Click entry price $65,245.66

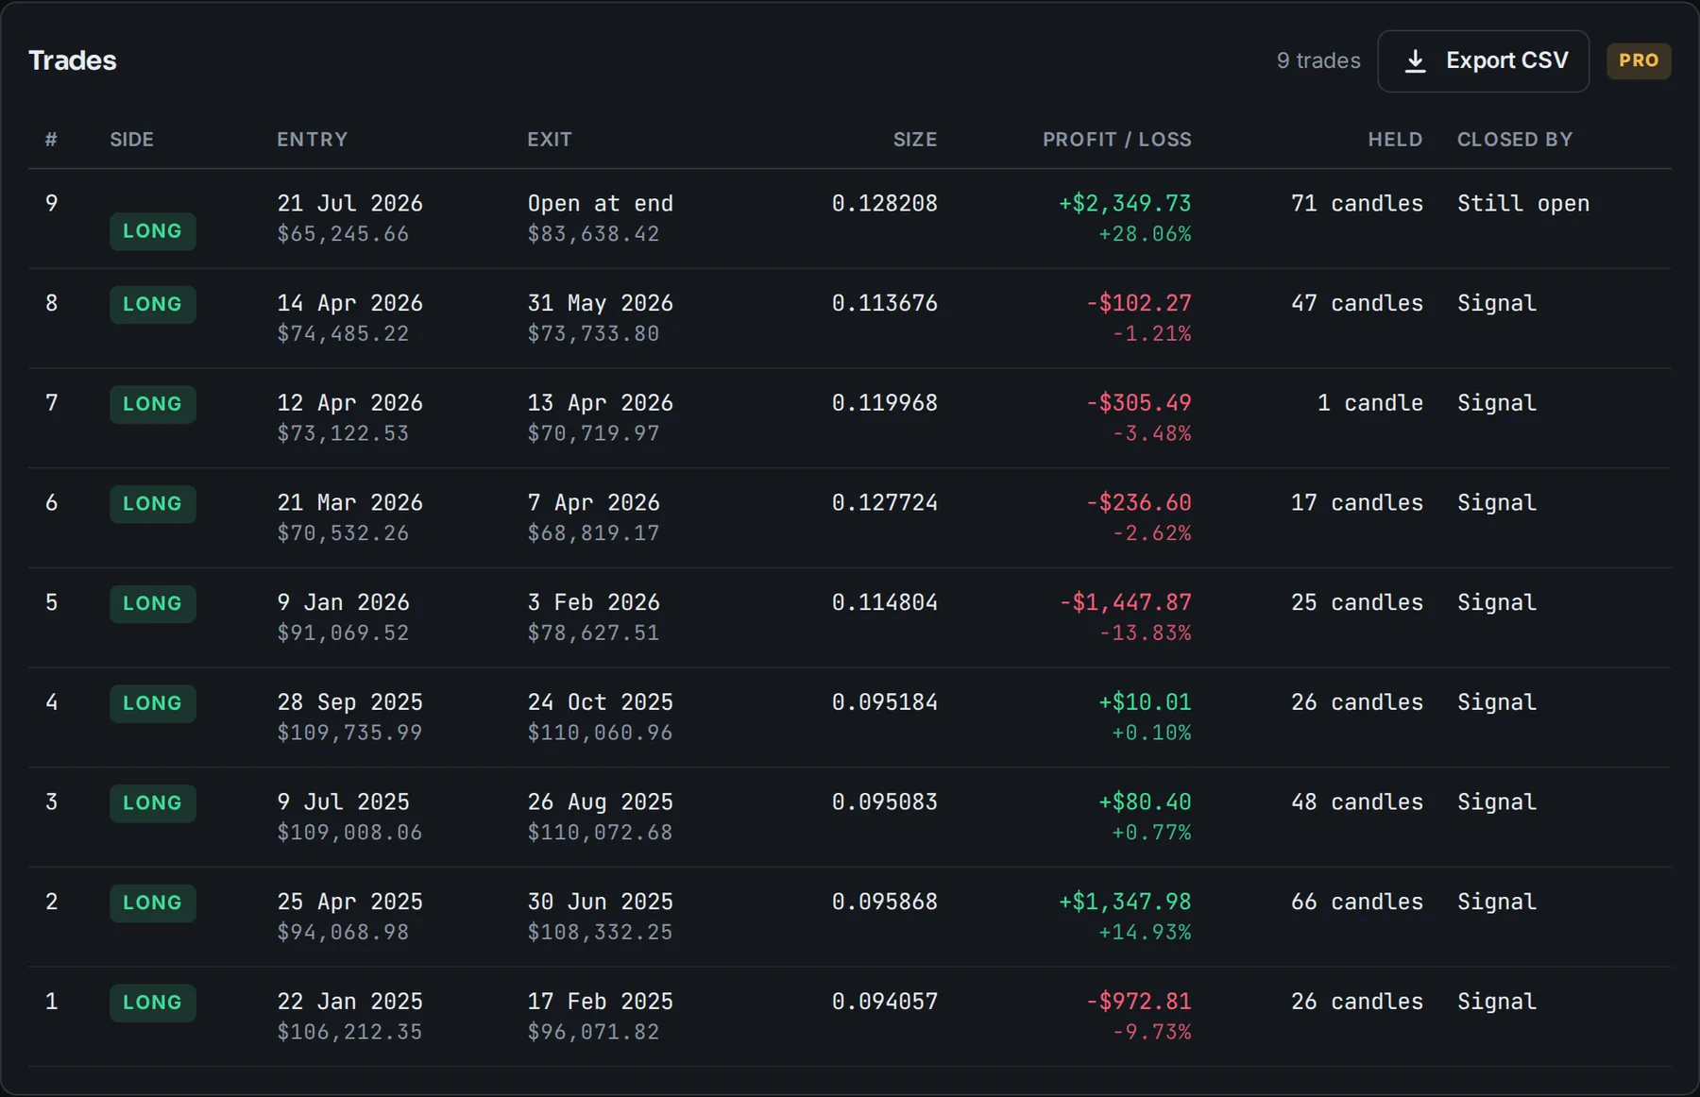(343, 234)
